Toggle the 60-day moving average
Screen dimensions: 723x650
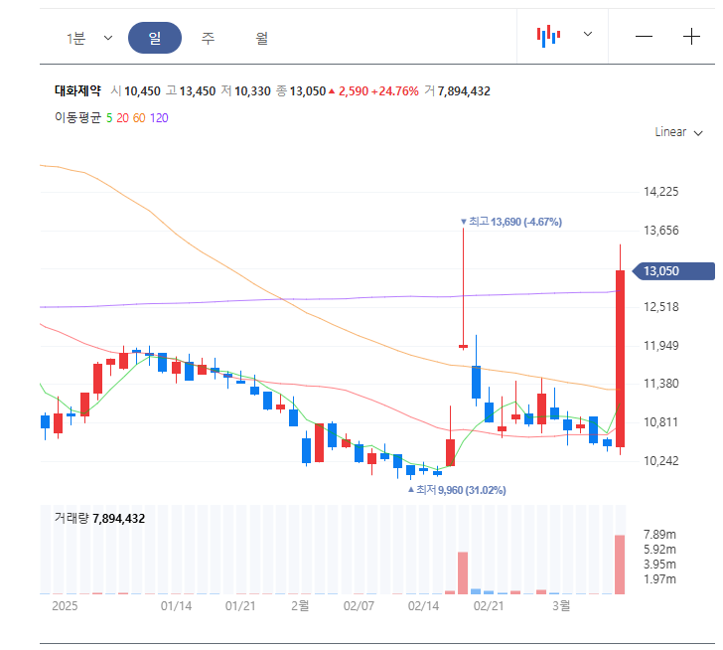[139, 118]
